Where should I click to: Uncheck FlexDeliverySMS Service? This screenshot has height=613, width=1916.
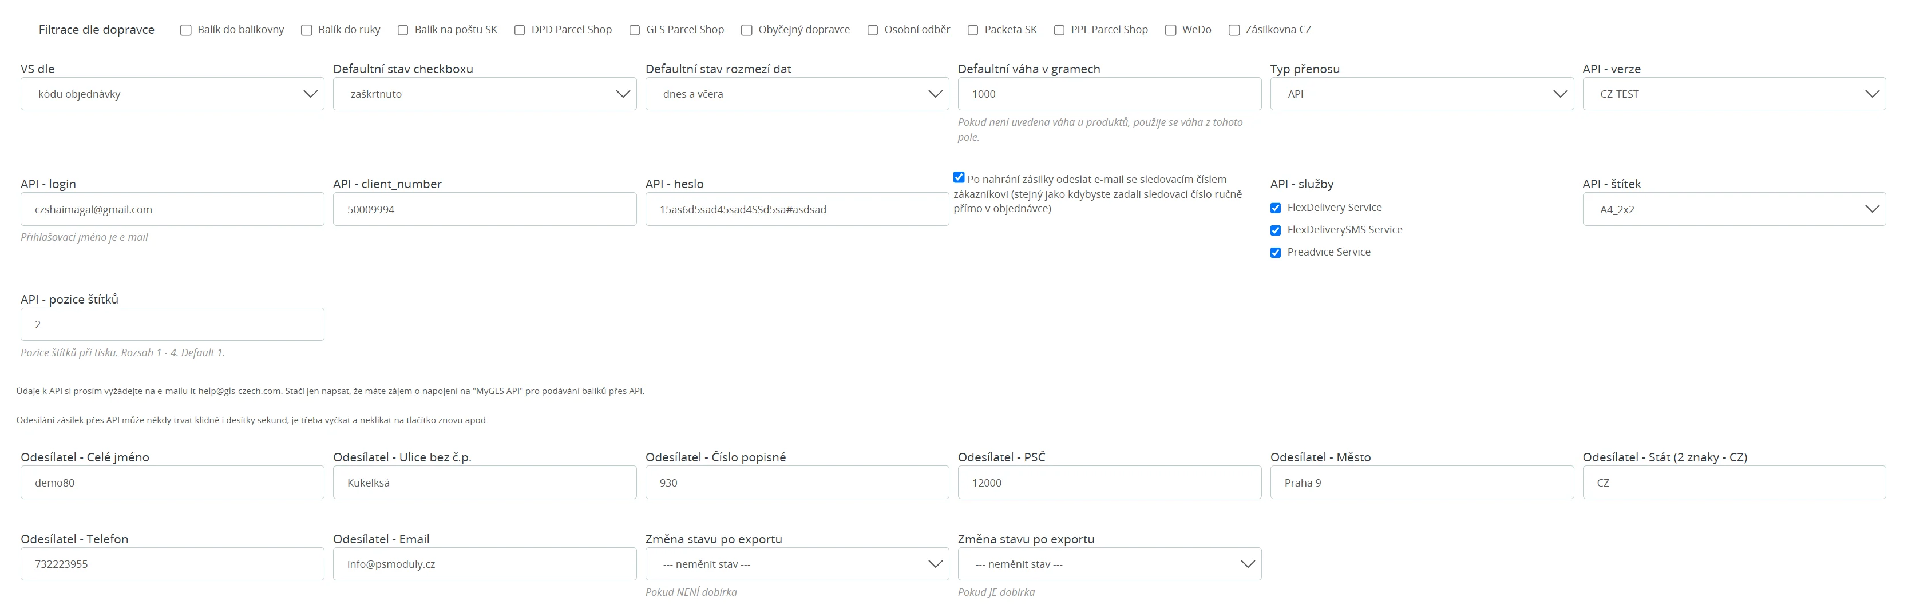[1276, 230]
